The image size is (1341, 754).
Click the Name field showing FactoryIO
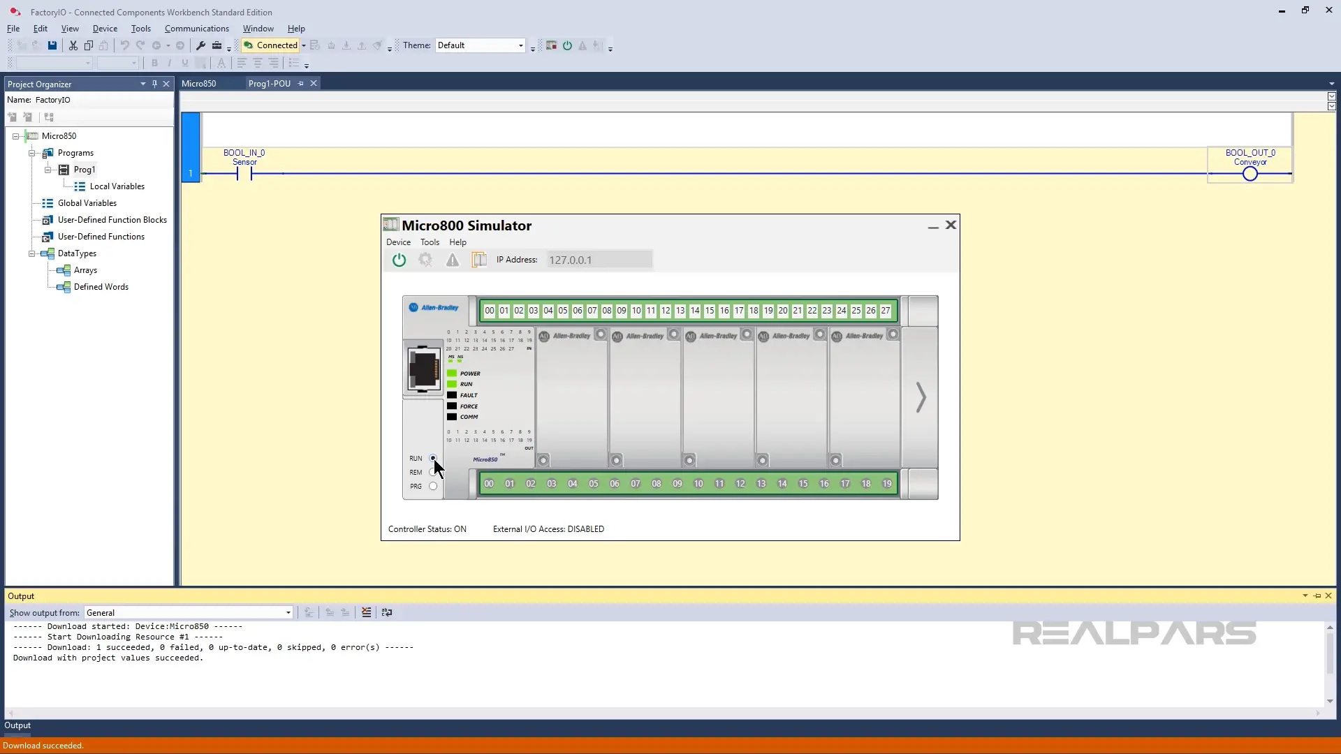[103, 100]
